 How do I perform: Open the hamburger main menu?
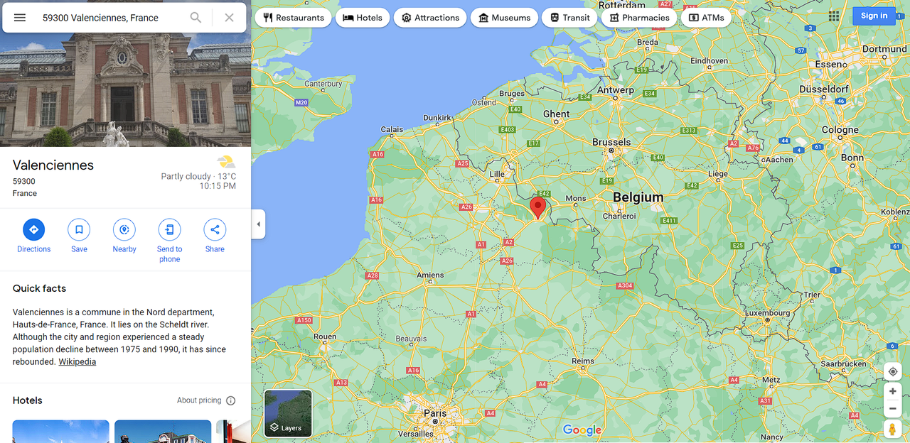click(20, 18)
